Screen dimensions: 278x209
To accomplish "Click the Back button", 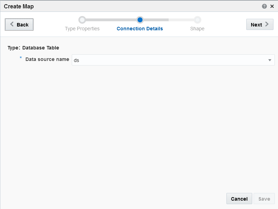I will (19, 24).
